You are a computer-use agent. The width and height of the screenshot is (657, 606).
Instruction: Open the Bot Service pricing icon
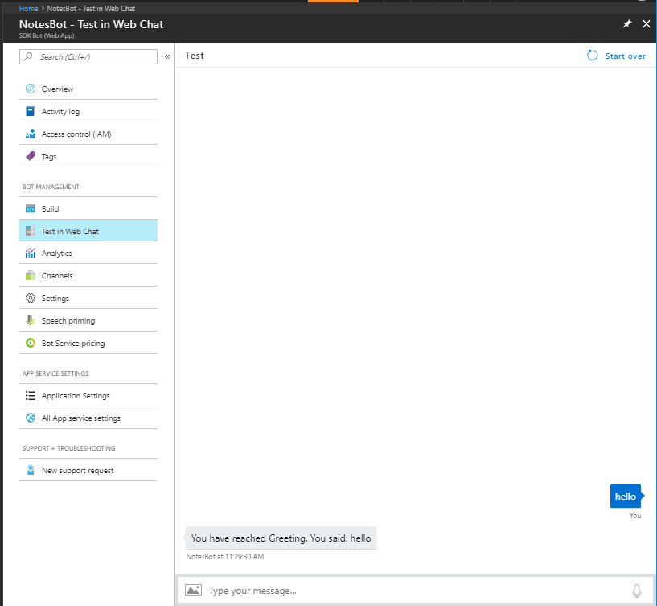pos(29,343)
